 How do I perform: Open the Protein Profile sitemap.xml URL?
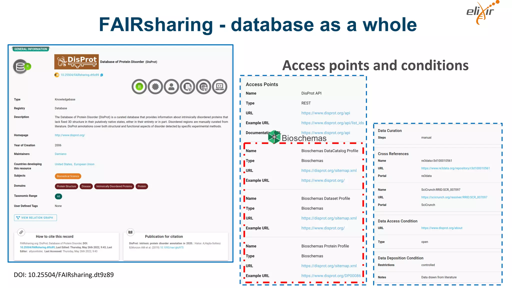[329, 266]
